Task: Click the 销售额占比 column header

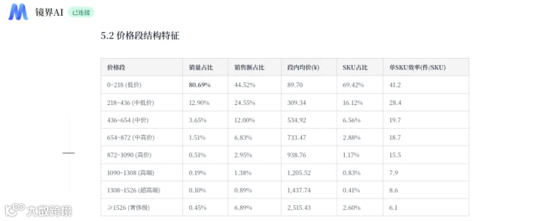Action: pyautogui.click(x=249, y=68)
